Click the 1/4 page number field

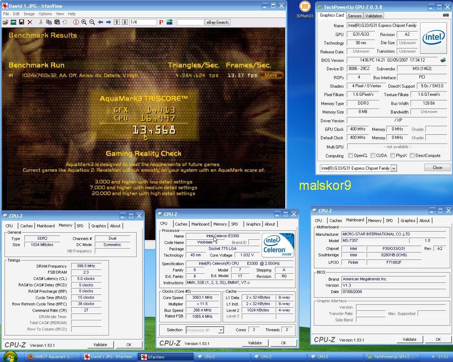pyautogui.click(x=143, y=22)
